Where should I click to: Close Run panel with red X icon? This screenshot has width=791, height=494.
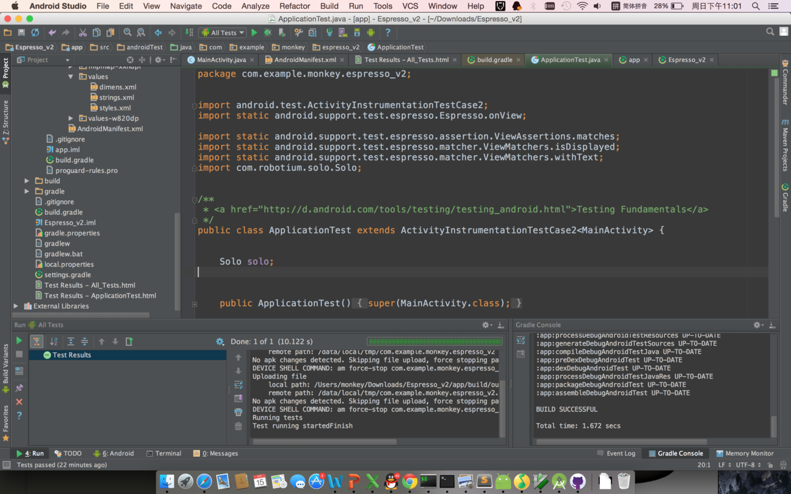19,402
